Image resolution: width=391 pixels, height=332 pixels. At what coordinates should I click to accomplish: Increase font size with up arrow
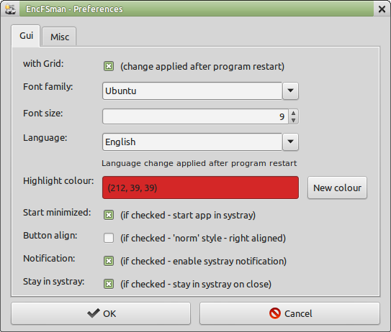(293, 114)
